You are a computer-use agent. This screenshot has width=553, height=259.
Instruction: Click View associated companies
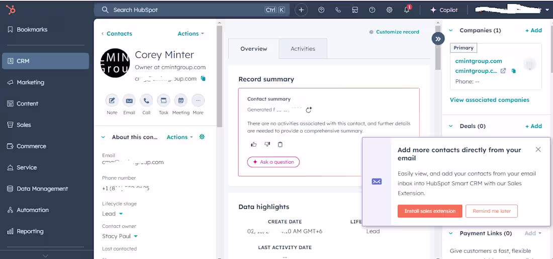pos(490,100)
